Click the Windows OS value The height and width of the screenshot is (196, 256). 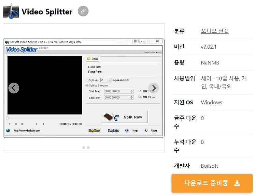pyautogui.click(x=211, y=102)
